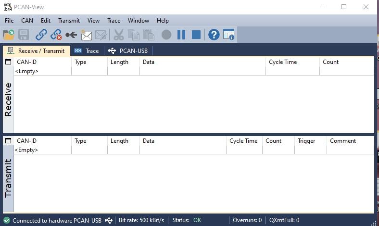Open the Trace menu

(x=114, y=21)
